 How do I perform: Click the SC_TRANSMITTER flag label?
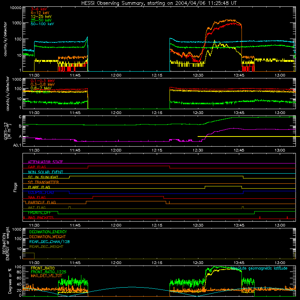[x=43, y=182]
